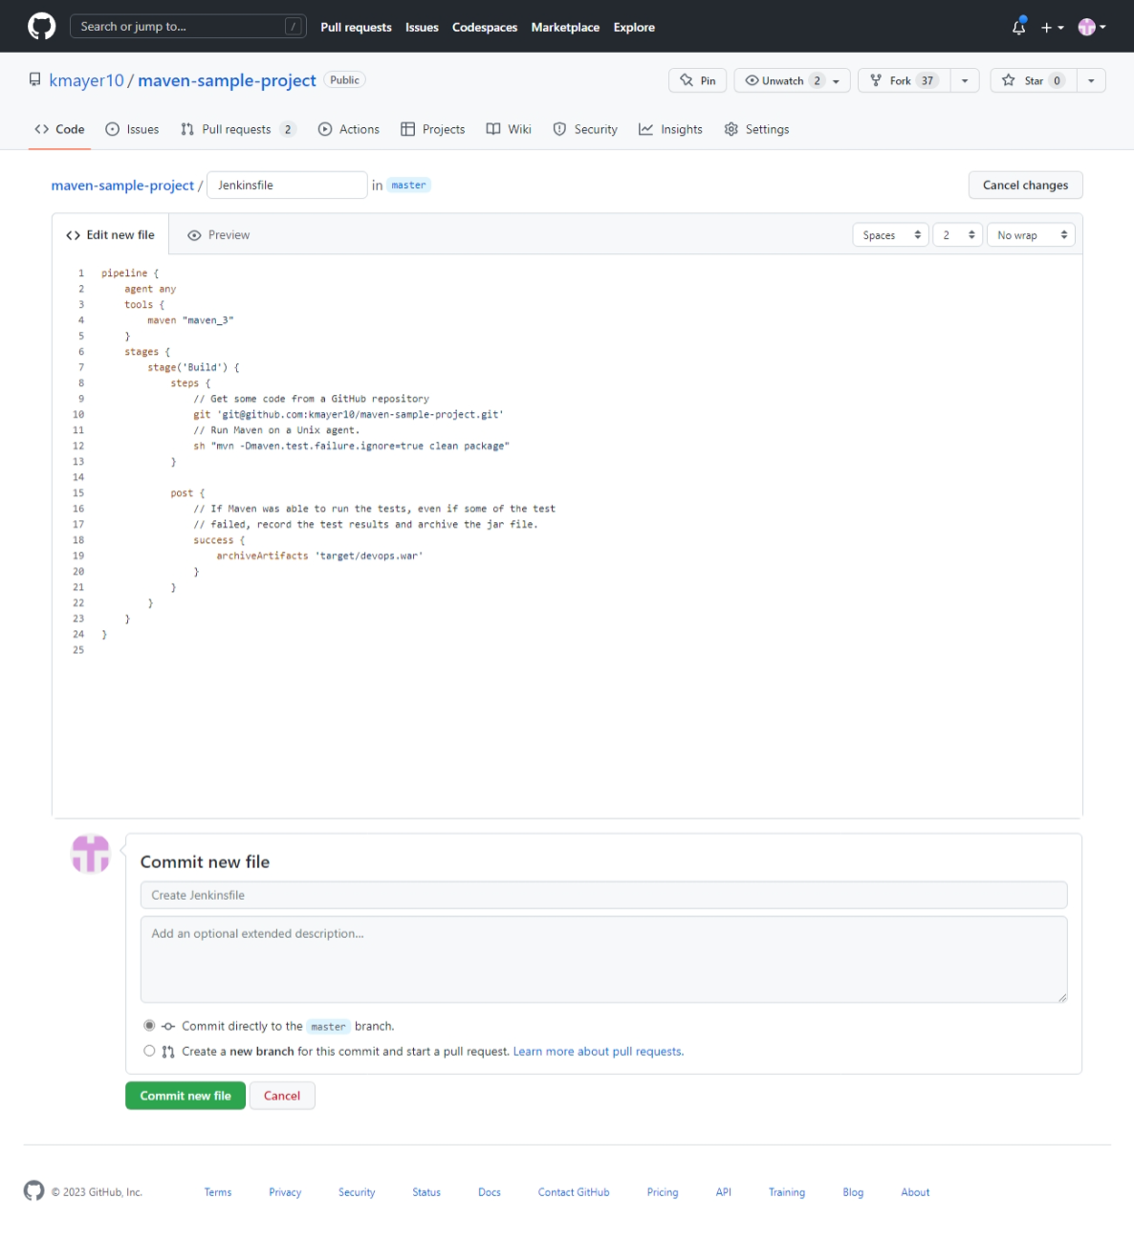Open the repository Settings tab
The height and width of the screenshot is (1243, 1134).
[756, 129]
